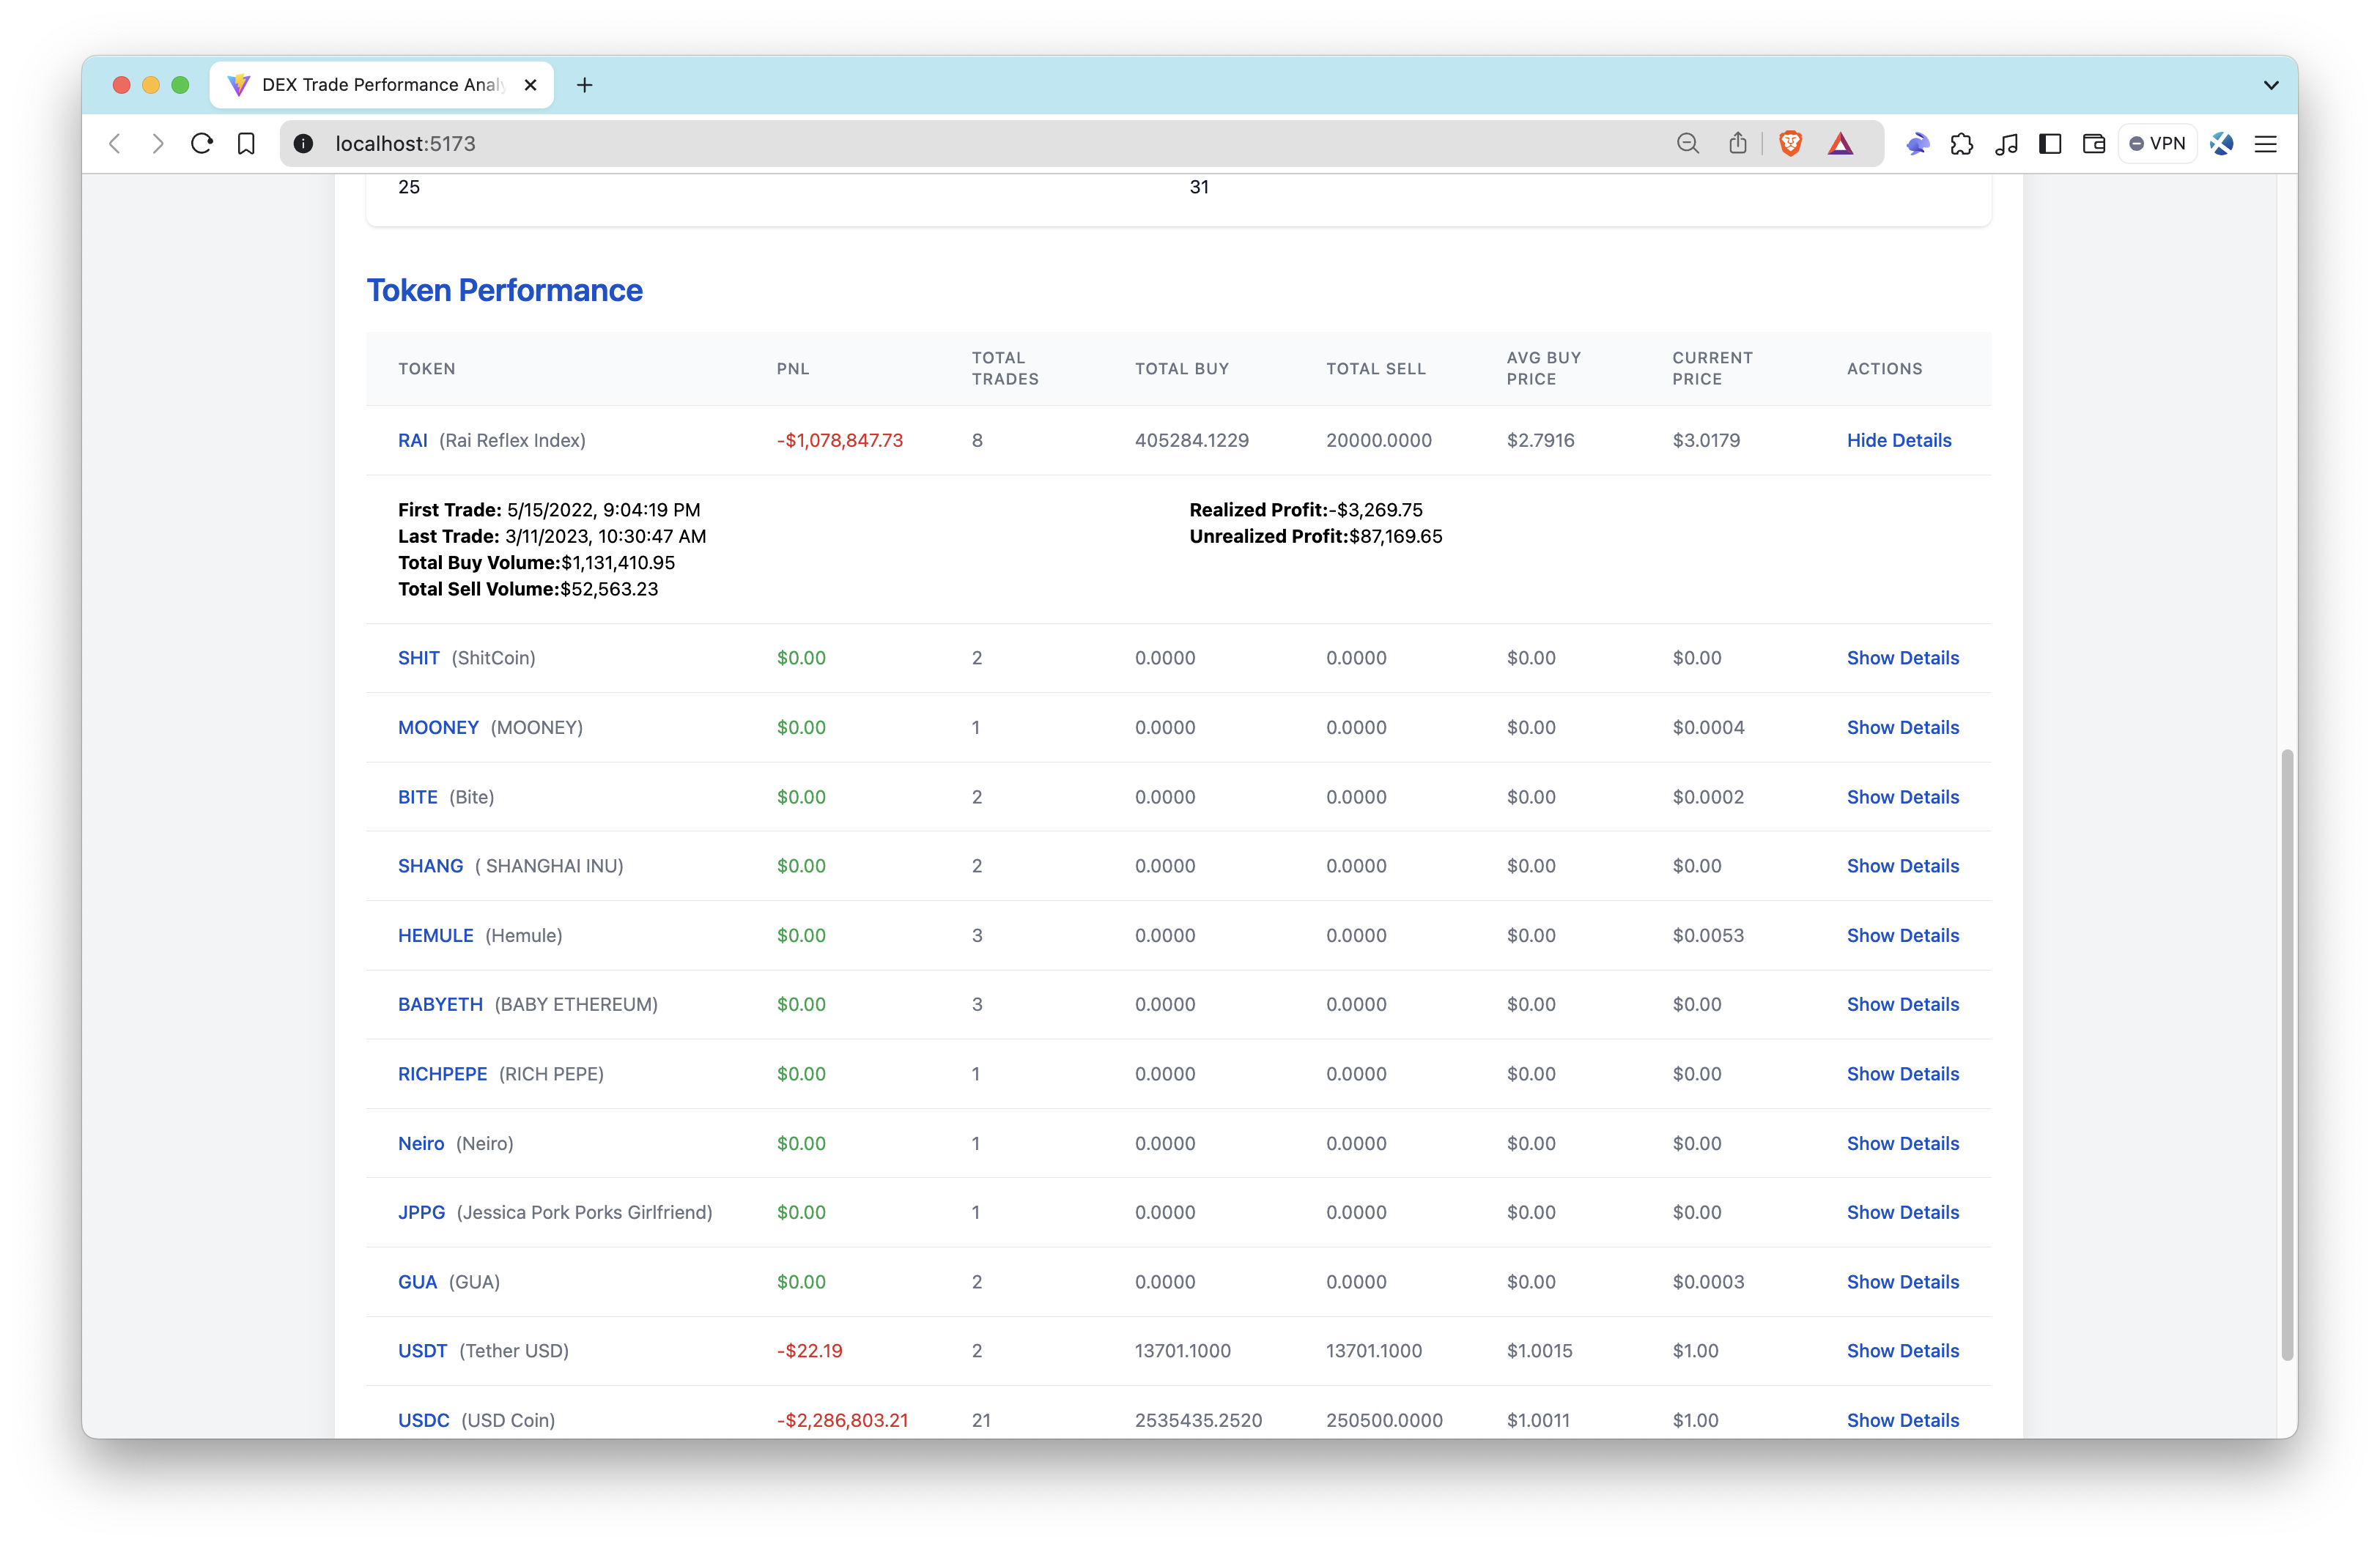2380x1547 pixels.
Task: Open the Neiro token link
Action: [421, 1143]
